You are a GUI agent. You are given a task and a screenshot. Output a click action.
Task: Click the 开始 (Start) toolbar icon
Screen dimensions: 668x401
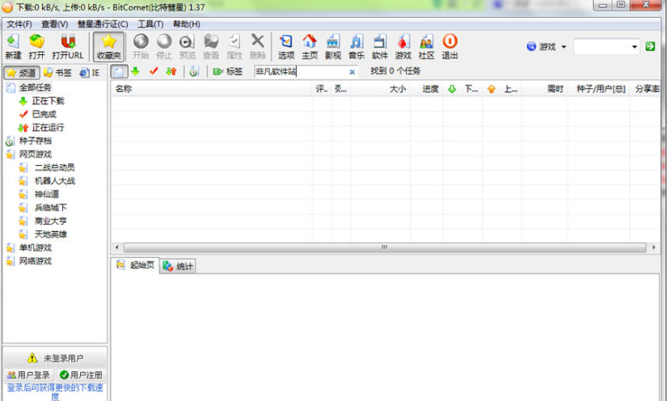[x=141, y=46]
